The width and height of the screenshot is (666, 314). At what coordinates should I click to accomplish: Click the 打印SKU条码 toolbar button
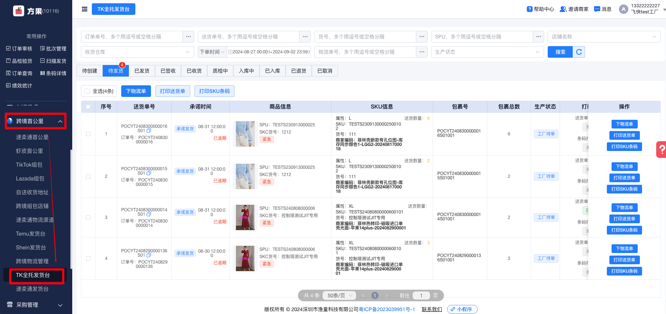(214, 91)
